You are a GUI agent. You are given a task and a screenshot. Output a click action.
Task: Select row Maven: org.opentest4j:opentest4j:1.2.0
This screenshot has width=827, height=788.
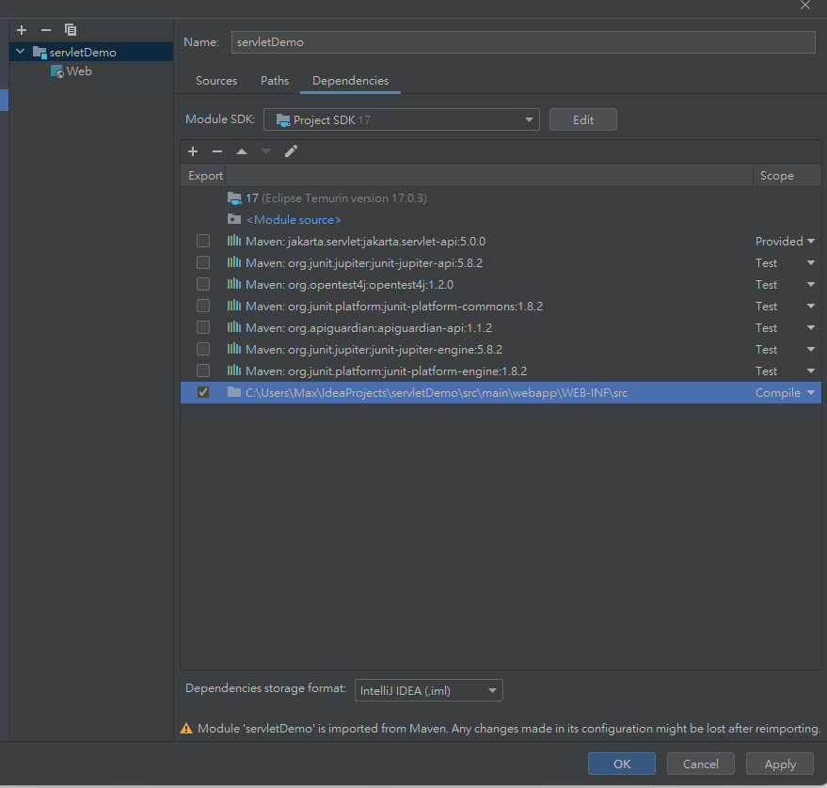click(x=501, y=285)
